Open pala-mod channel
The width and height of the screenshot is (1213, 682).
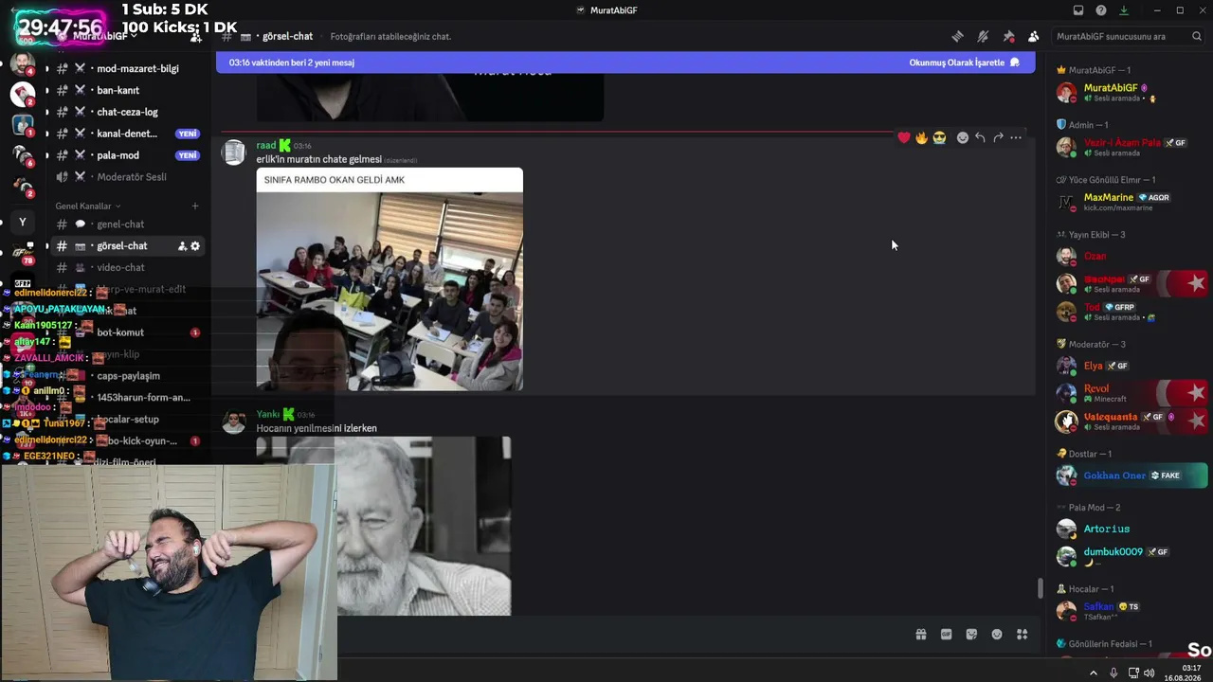click(x=128, y=155)
